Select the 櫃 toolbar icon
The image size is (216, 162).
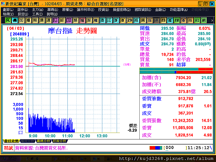click(28, 21)
